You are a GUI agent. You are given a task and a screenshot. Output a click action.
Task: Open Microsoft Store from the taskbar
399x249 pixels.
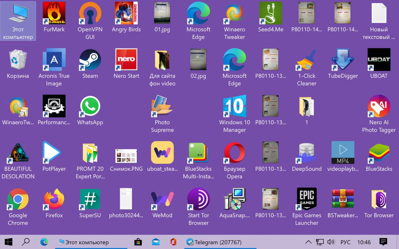pos(138,242)
